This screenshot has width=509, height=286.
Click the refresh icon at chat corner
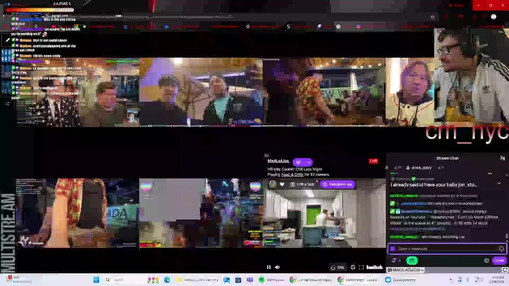pos(505,270)
